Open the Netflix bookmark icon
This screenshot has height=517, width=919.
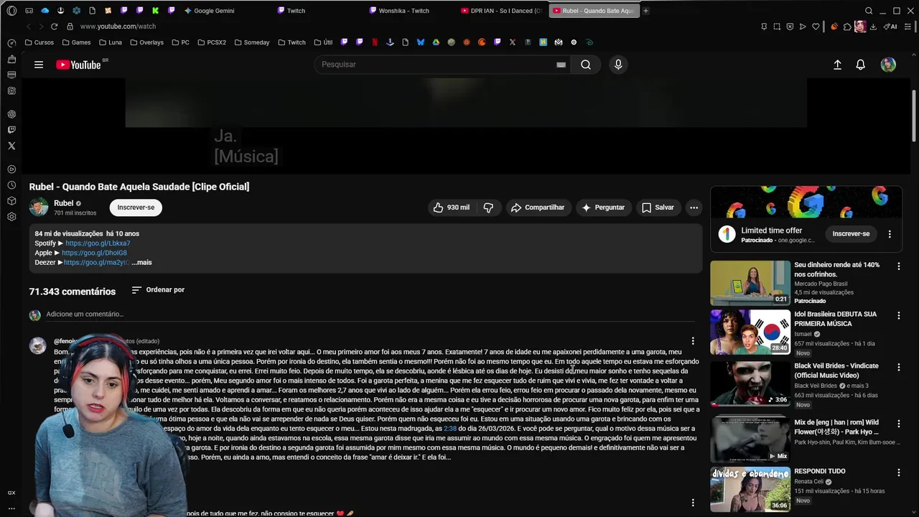point(374,42)
